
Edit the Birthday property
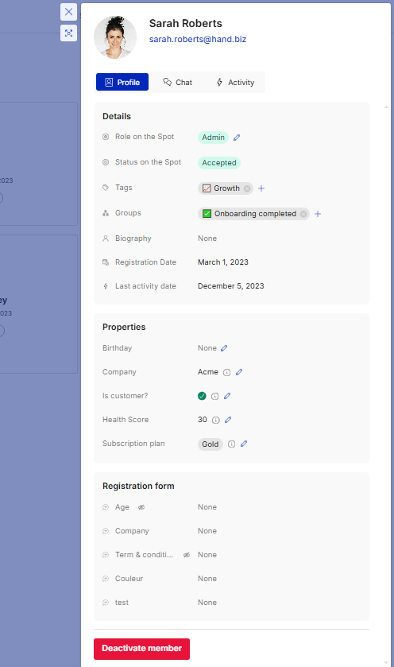[224, 348]
